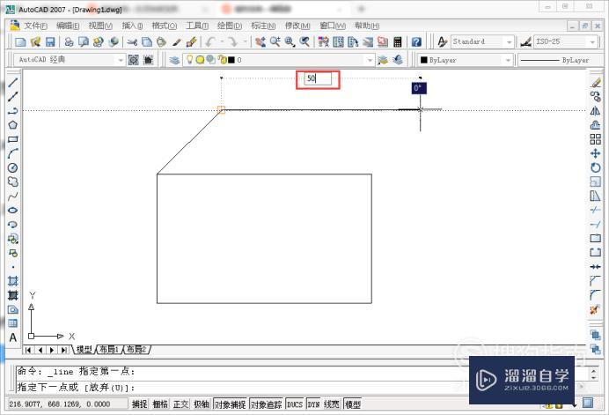Select the Spline tool
Viewport: 609px width, 415px height.
(x=13, y=196)
